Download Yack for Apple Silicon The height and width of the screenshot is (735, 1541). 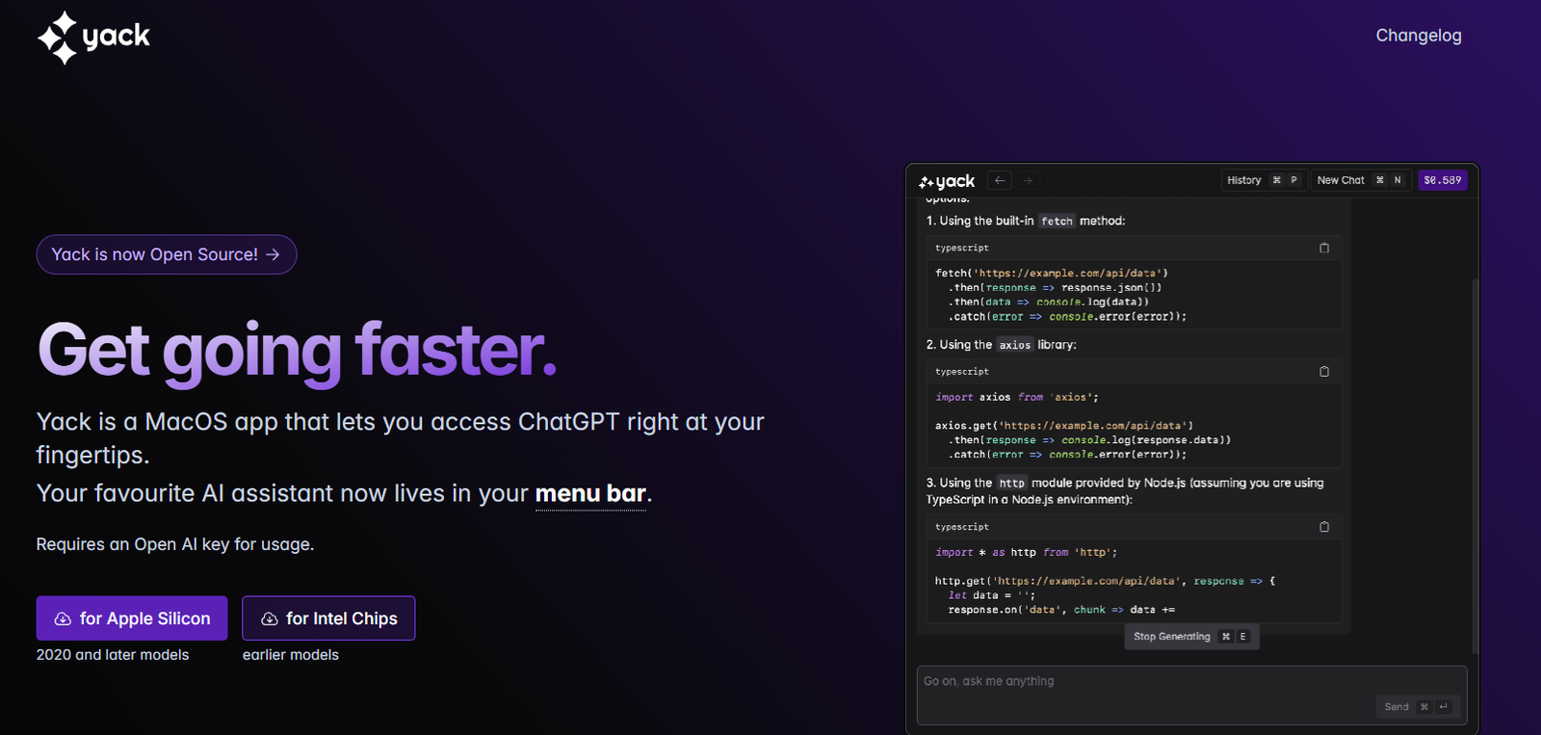click(132, 618)
